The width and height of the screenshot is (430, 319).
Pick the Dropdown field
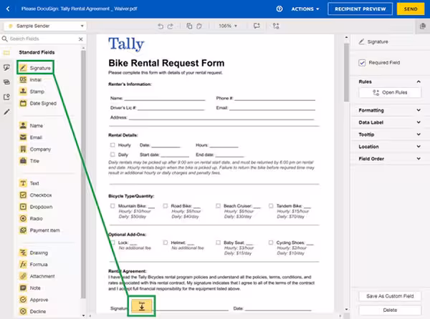tap(36, 207)
